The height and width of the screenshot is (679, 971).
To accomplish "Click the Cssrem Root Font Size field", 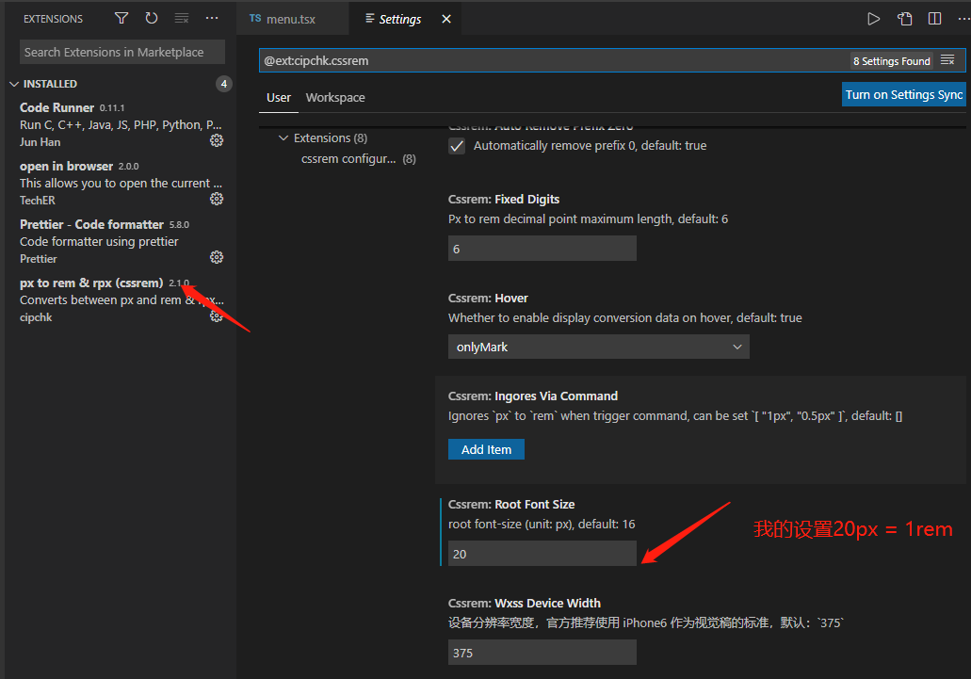I will point(542,553).
